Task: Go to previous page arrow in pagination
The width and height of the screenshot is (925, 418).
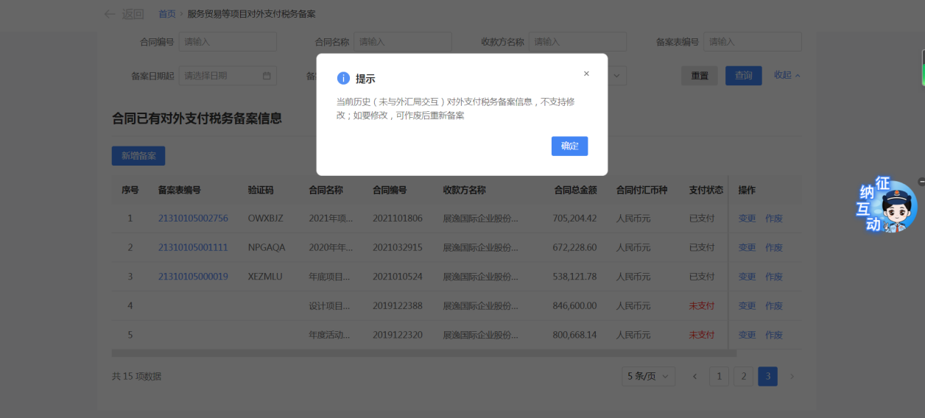Action: (694, 377)
